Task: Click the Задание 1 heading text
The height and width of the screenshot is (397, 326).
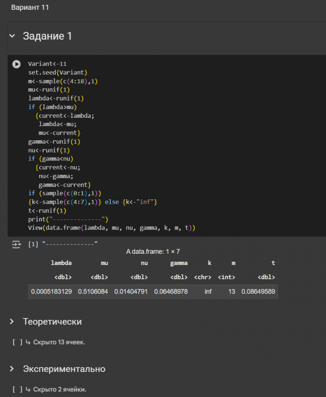Action: pyautogui.click(x=47, y=36)
